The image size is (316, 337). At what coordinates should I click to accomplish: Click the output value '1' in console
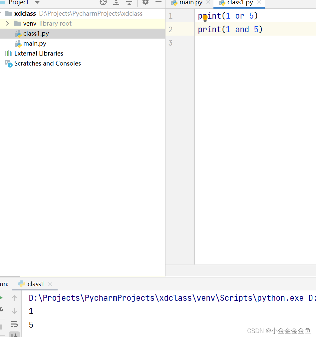pos(31,311)
